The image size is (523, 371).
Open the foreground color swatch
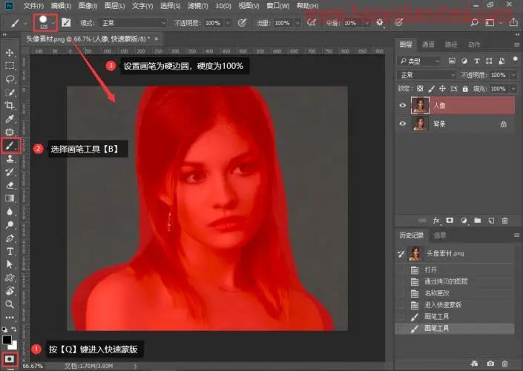point(7,340)
